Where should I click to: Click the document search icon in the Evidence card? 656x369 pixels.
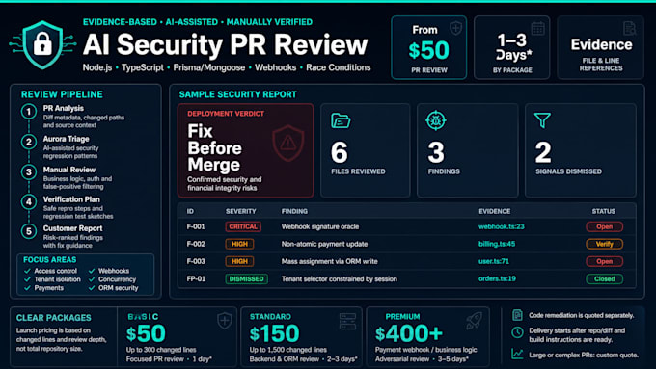629,28
